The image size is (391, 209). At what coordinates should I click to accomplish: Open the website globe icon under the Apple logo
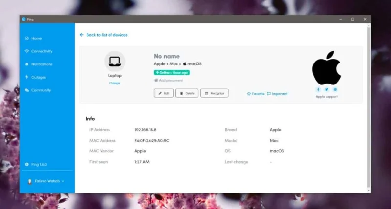(x=335, y=90)
